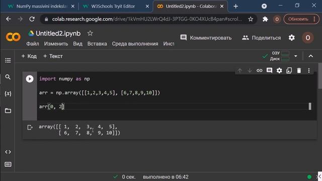Delete the cell with trash icon

click(x=299, y=70)
